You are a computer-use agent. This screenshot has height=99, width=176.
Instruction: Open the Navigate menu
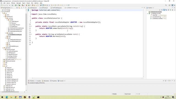coord(19,3)
